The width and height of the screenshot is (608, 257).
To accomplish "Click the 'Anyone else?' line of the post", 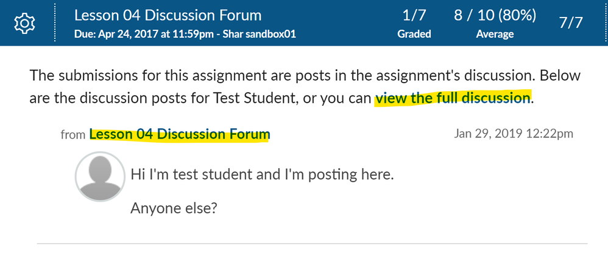I will (174, 208).
